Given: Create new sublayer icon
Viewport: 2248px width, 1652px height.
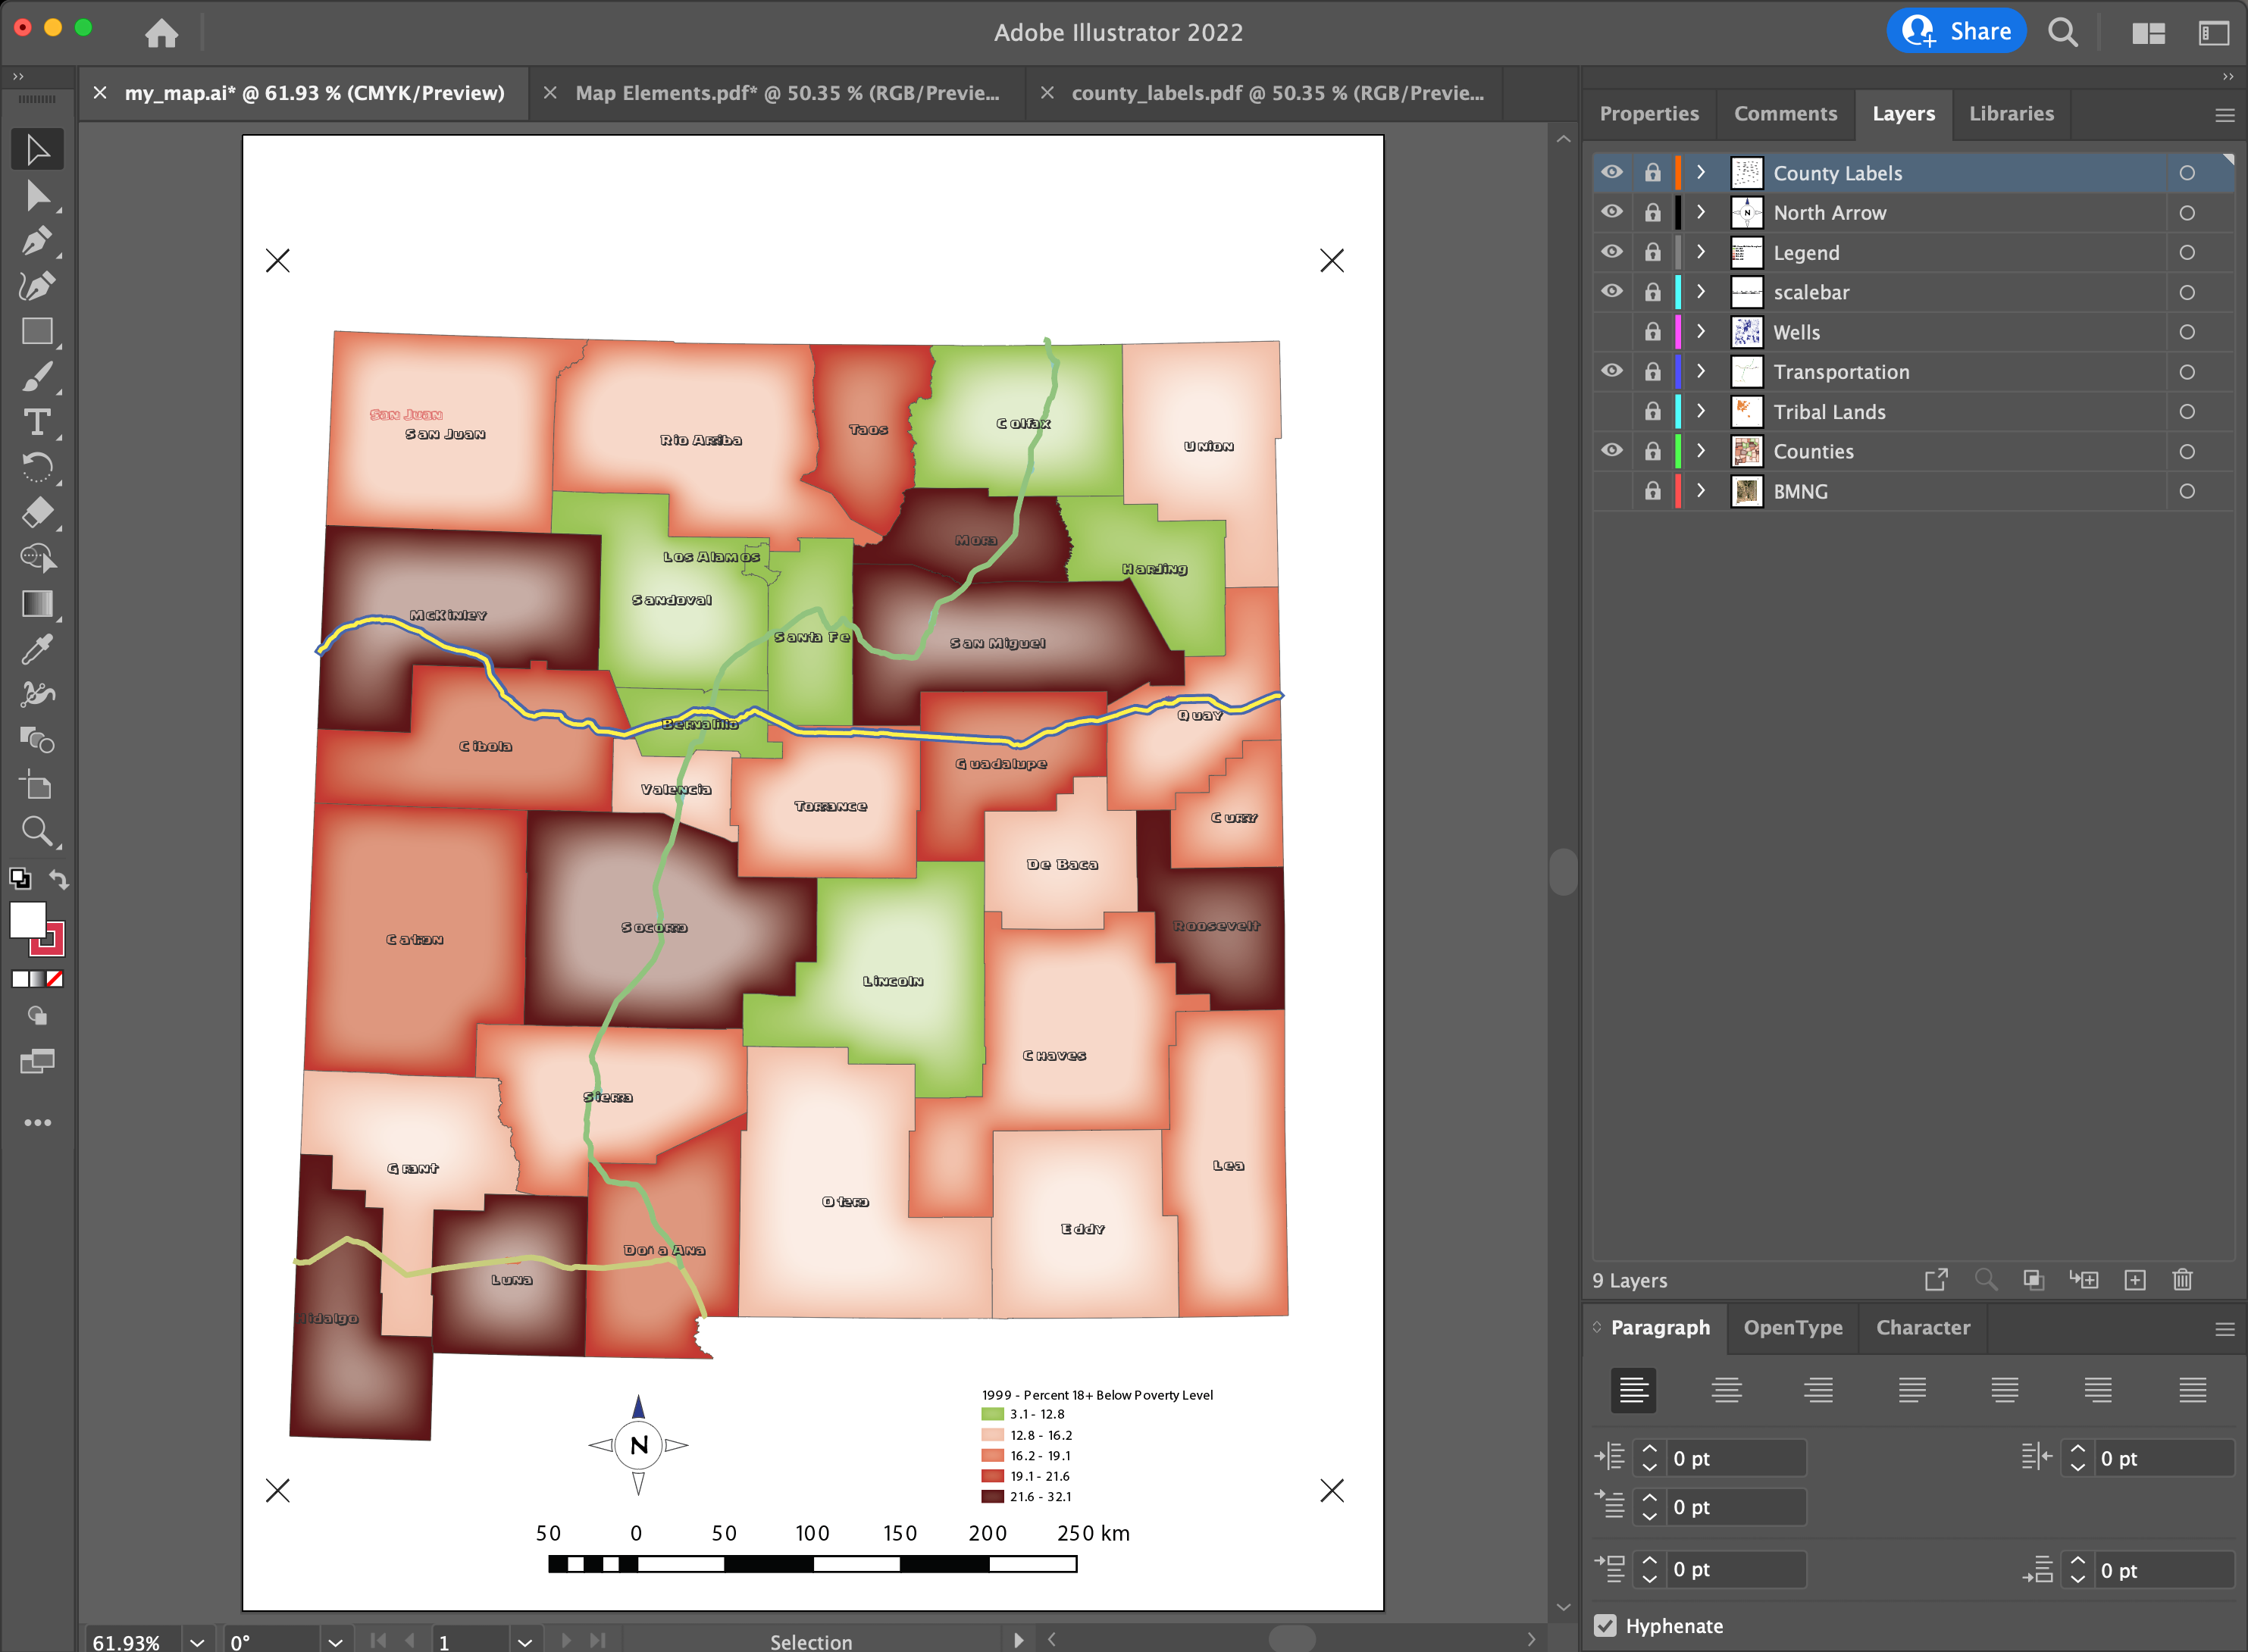Looking at the screenshot, I should (x=2084, y=1280).
